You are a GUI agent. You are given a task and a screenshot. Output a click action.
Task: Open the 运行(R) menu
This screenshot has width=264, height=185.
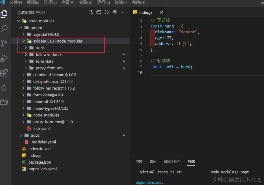(x=103, y=2)
